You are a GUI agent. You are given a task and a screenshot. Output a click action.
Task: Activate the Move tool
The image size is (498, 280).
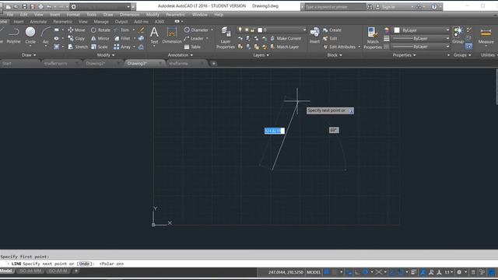point(76,30)
